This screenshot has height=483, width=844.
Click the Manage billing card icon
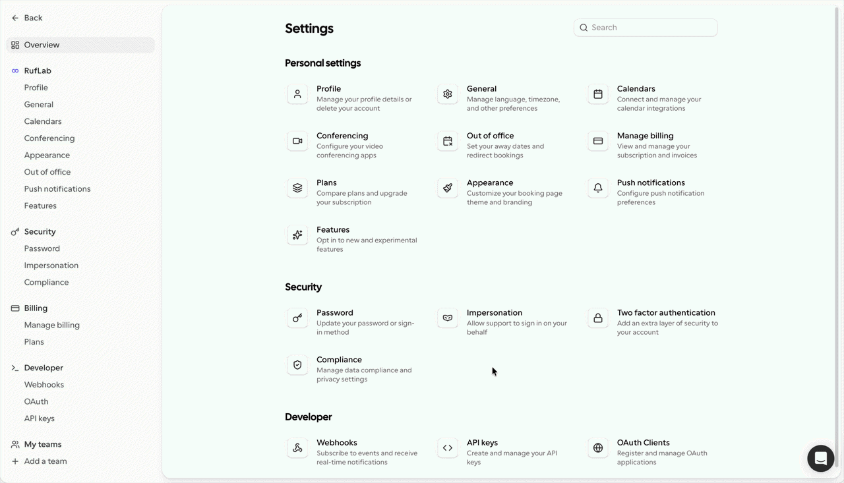click(x=598, y=141)
